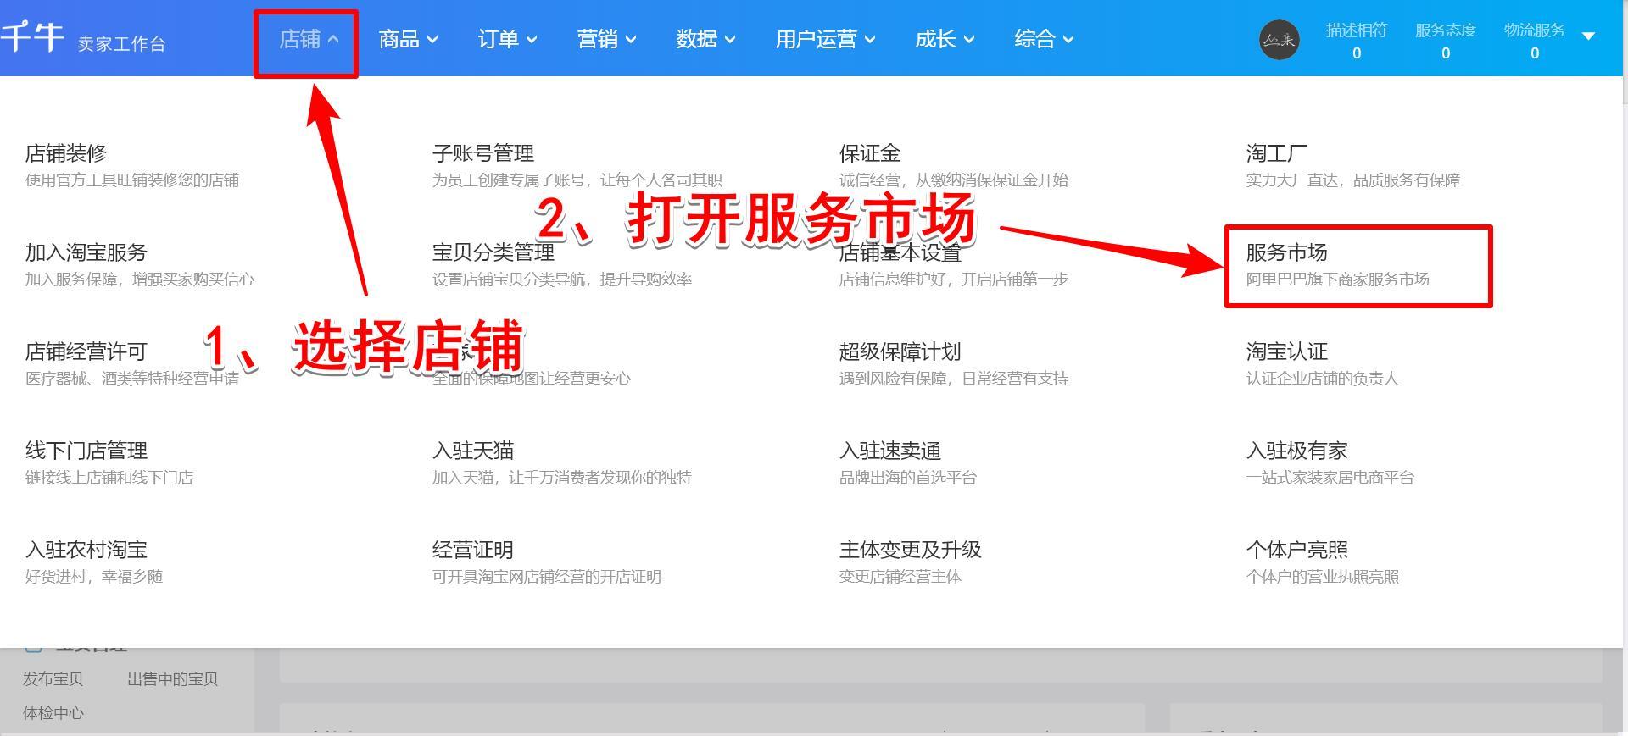Open 保证金 entry
Viewport: 1628px width, 736px height.
pyautogui.click(x=870, y=153)
